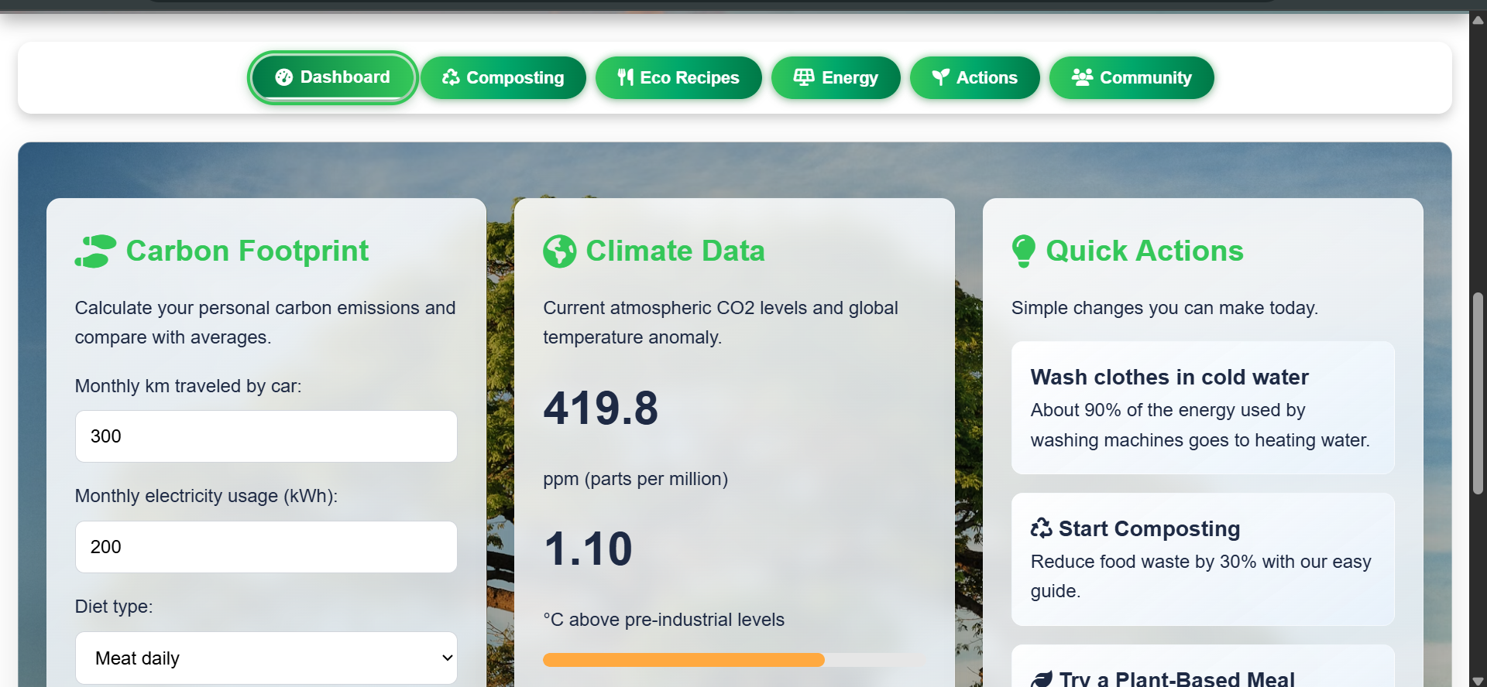1487x687 pixels.
Task: Click '°C above pre-industrial levels' text
Action: click(x=664, y=620)
